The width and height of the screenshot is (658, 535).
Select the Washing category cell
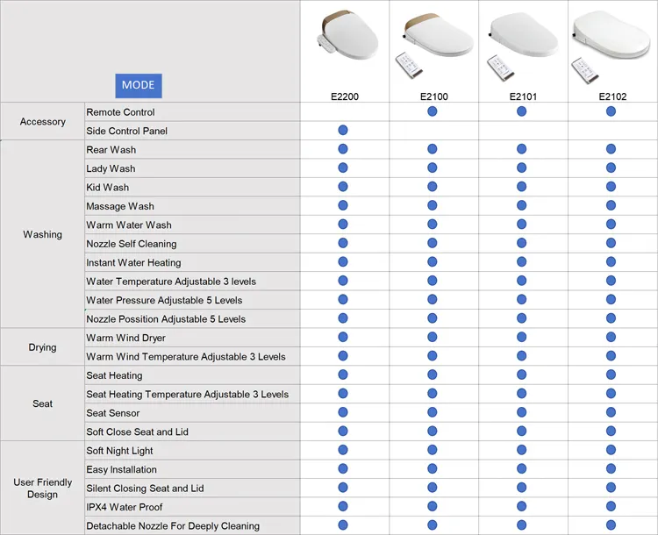tap(42, 234)
